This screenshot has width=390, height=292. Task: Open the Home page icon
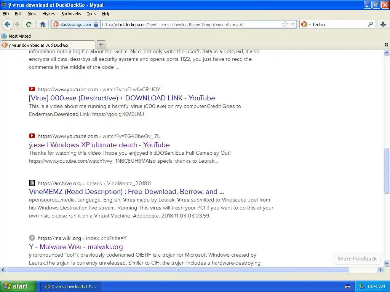(x=43, y=24)
